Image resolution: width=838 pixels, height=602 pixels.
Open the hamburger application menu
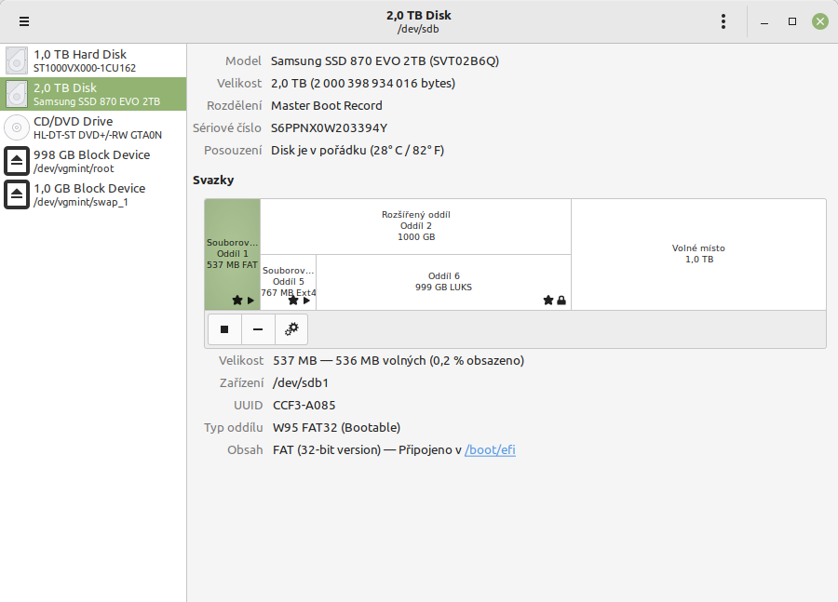[x=23, y=21]
